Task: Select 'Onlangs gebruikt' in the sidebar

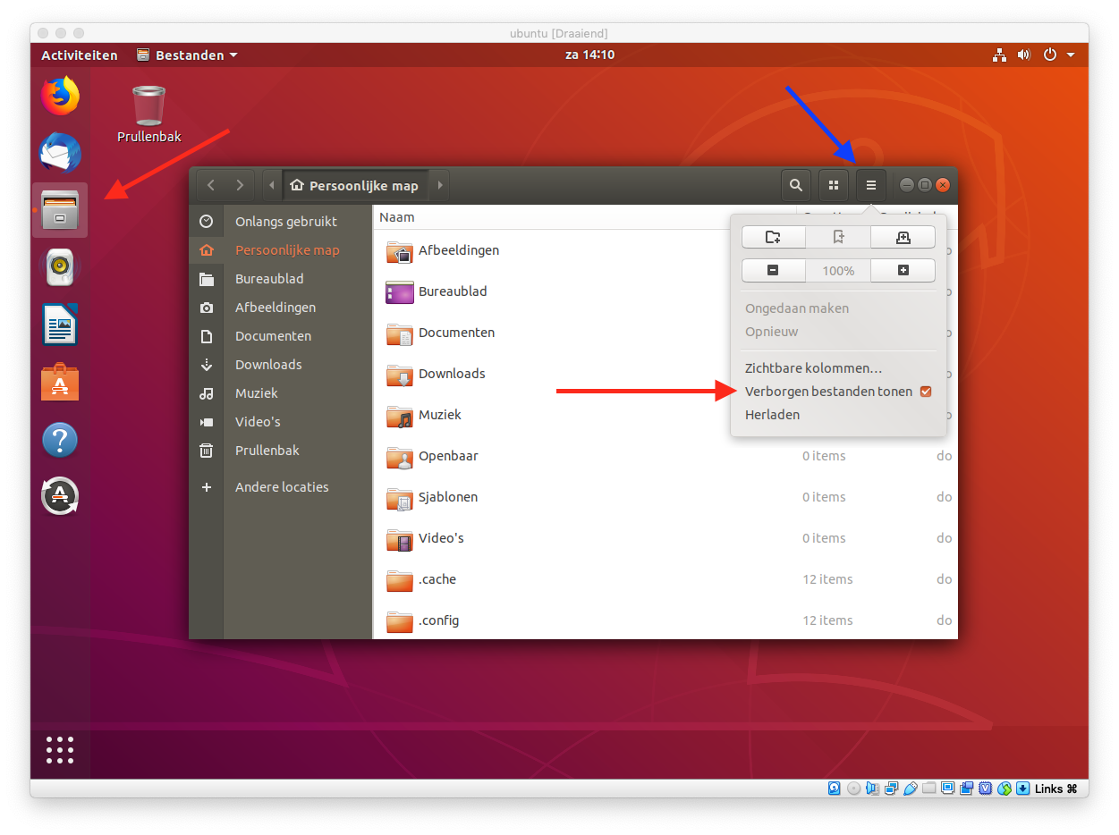Action: coord(285,222)
